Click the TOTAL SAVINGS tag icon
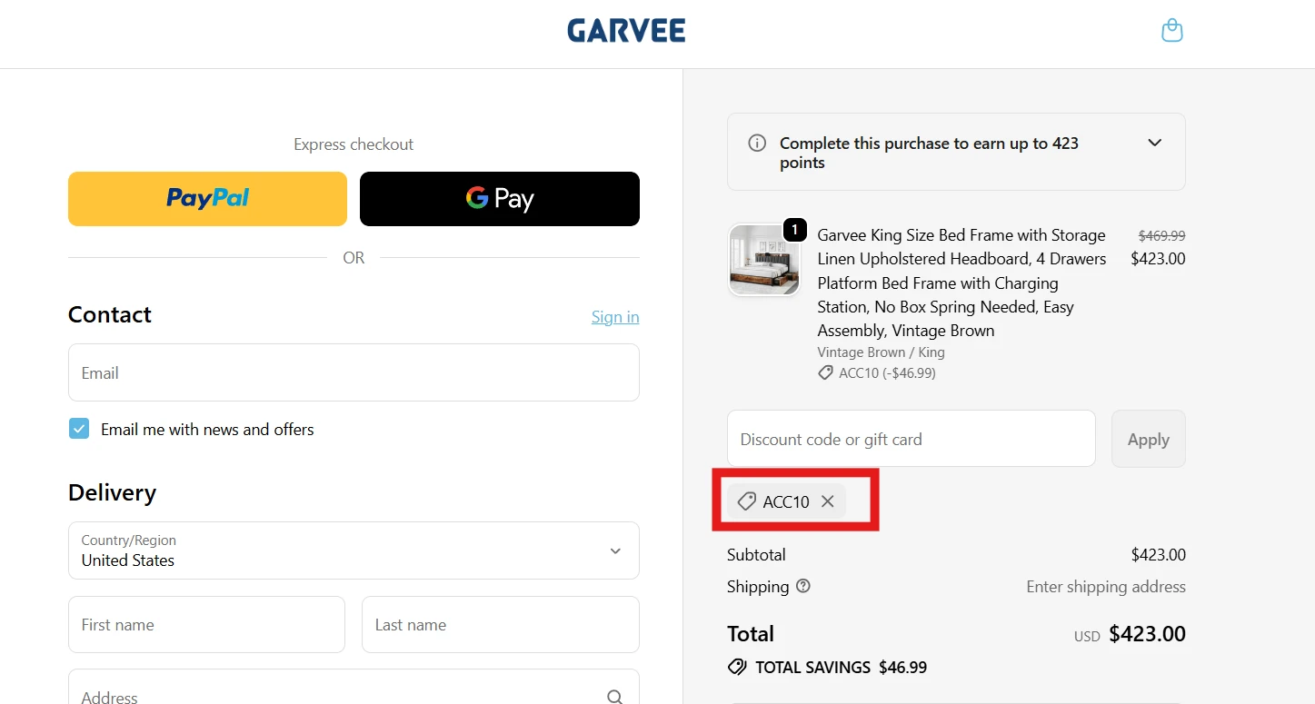 pyautogui.click(x=737, y=667)
